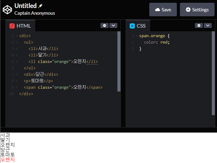This screenshot has width=217, height=163.
Task: Click black 오렌지 text in preview
Action: [7, 145]
